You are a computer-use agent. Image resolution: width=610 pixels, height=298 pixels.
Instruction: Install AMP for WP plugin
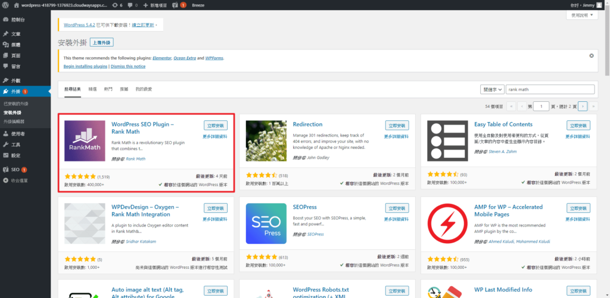[578, 208]
